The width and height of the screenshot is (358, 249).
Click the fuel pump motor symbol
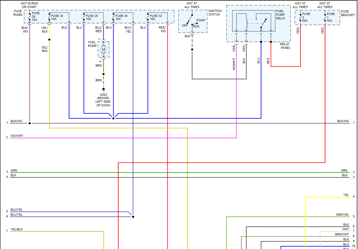click(104, 49)
